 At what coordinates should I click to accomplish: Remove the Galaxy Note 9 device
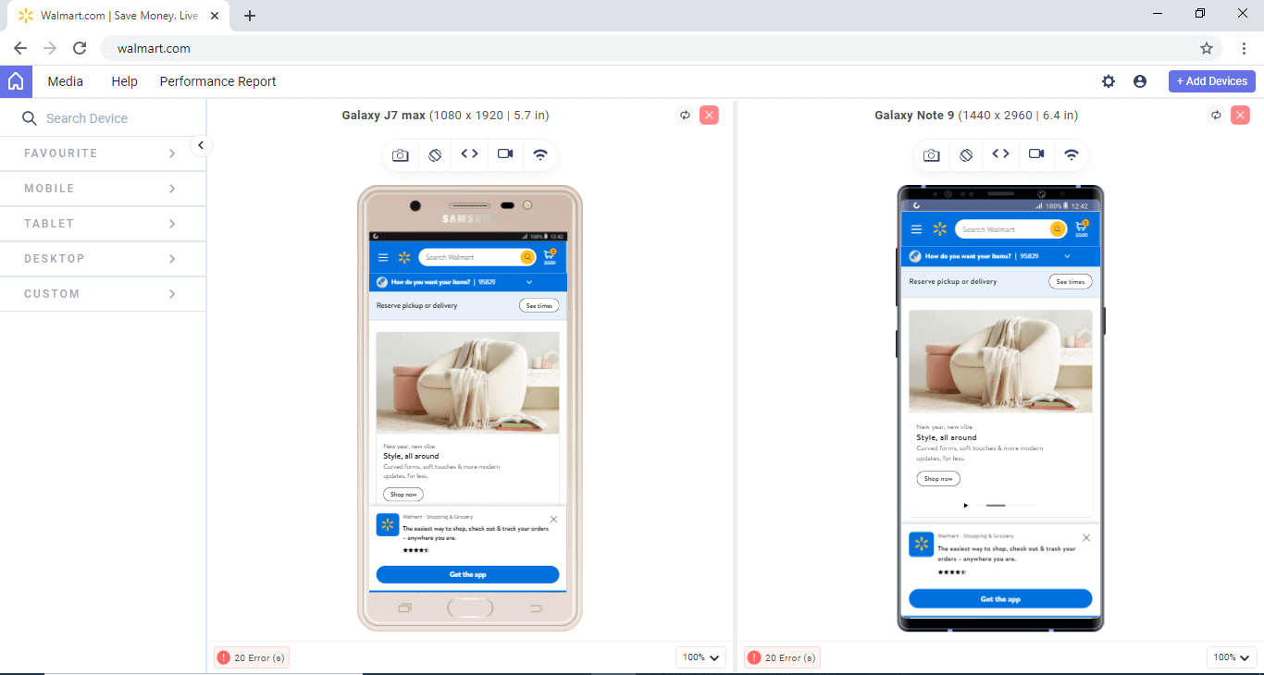pyautogui.click(x=1240, y=116)
